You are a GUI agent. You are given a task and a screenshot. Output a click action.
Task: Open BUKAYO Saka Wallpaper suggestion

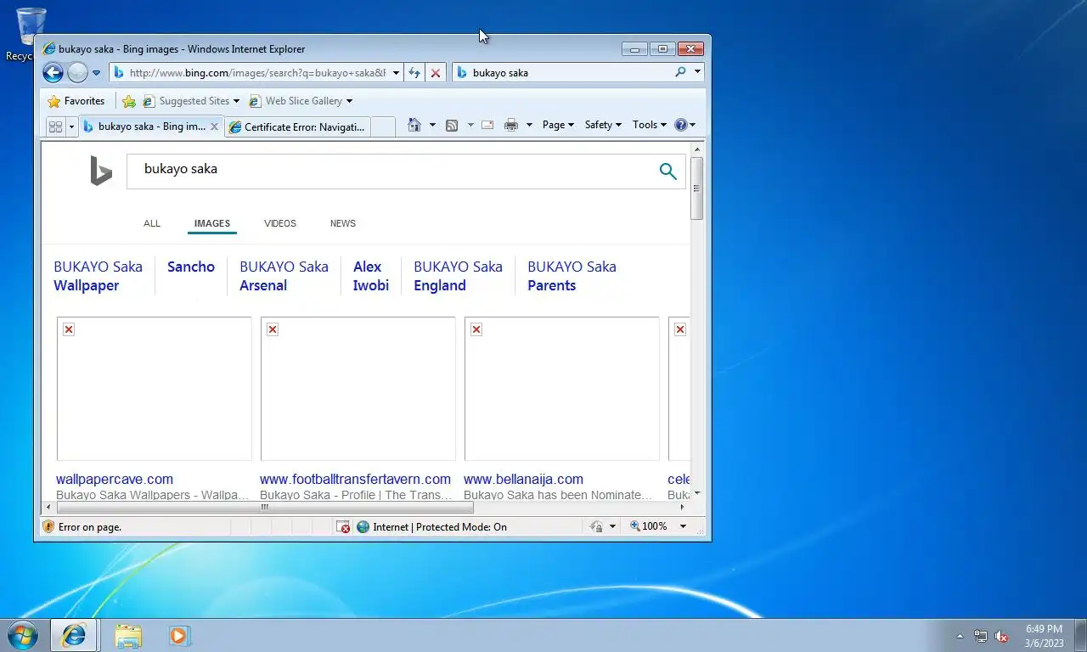(98, 276)
